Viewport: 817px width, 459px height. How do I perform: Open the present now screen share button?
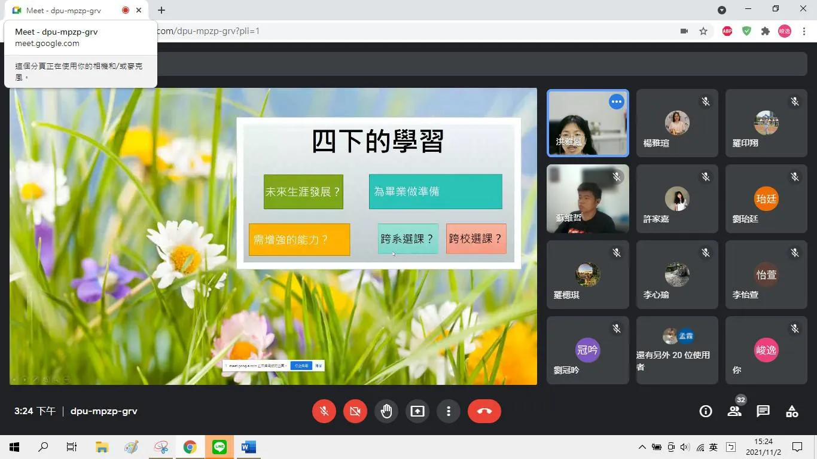pyautogui.click(x=417, y=411)
